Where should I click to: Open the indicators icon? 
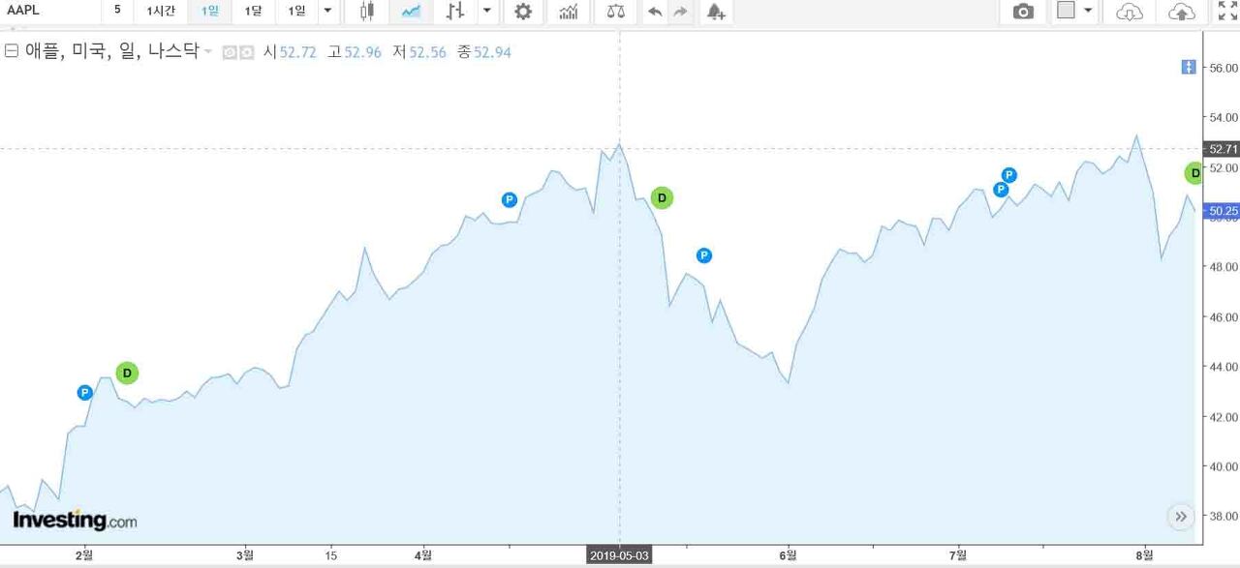(x=569, y=12)
